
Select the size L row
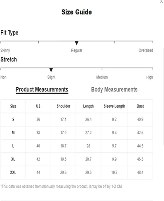[77, 146]
